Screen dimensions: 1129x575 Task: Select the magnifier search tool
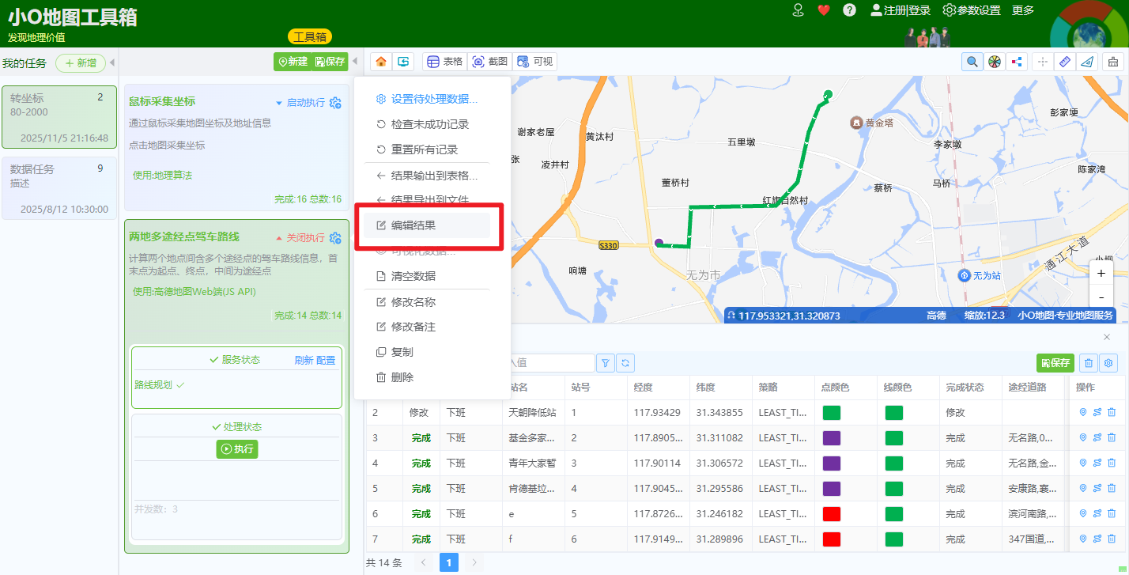(x=972, y=62)
